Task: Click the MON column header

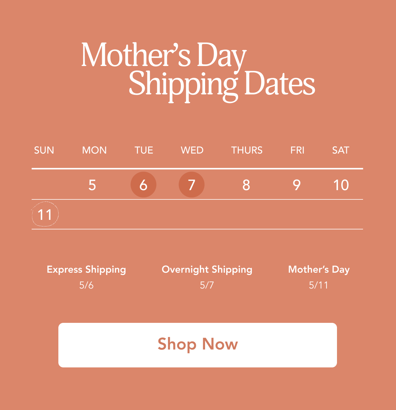Action: point(94,150)
